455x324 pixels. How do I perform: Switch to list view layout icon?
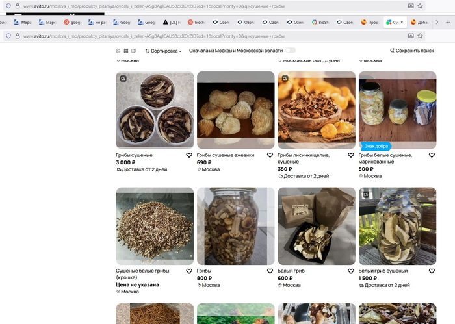118,51
